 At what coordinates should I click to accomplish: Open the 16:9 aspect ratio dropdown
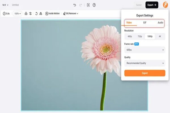pos(5,5)
